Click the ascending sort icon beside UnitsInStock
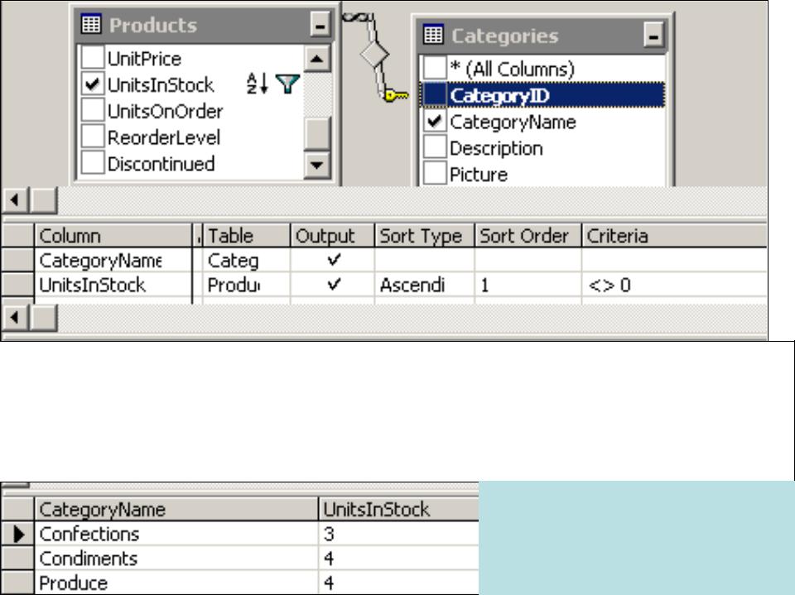 click(x=258, y=84)
